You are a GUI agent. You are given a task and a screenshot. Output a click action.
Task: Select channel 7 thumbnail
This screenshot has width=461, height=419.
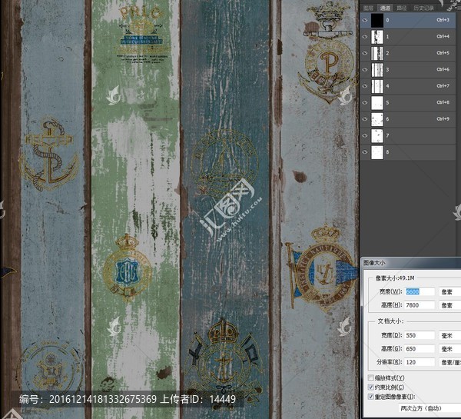pyautogui.click(x=377, y=135)
